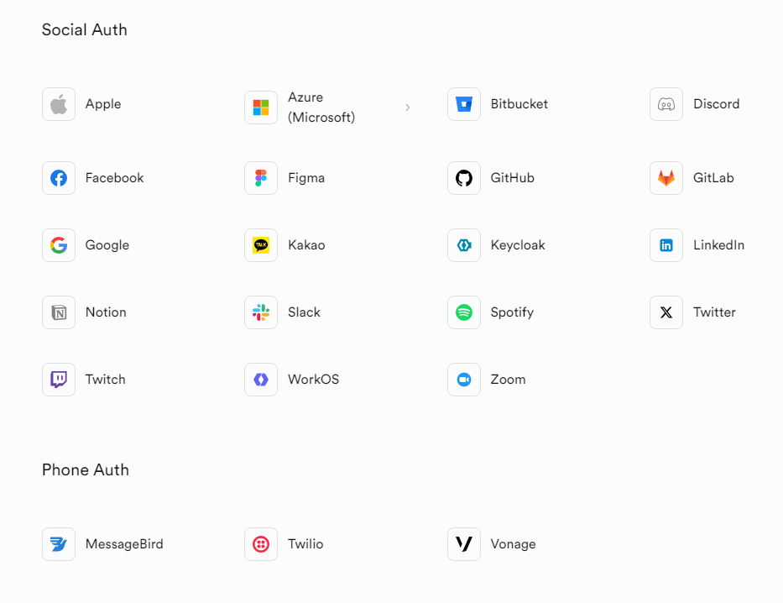The width and height of the screenshot is (783, 603).
Task: Open the Vonage phone auth link
Action: (513, 544)
